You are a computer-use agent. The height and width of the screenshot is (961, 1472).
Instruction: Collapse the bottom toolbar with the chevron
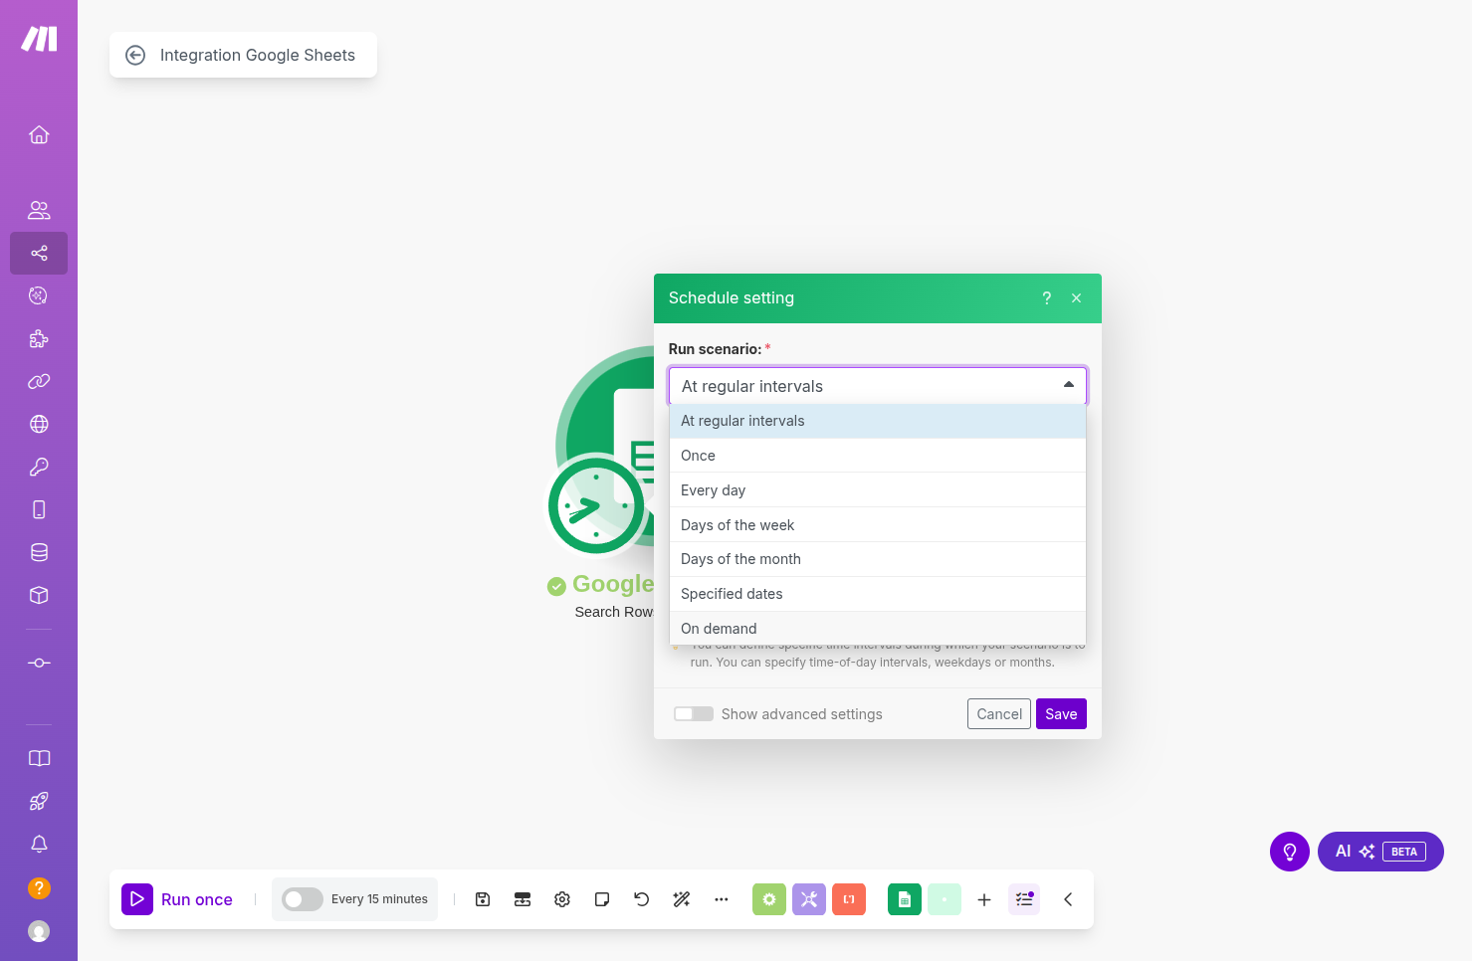(1068, 899)
